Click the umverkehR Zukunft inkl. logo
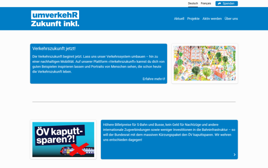Image resolution: width=268 pixels, height=168 pixels. pyautogui.click(x=55, y=18)
